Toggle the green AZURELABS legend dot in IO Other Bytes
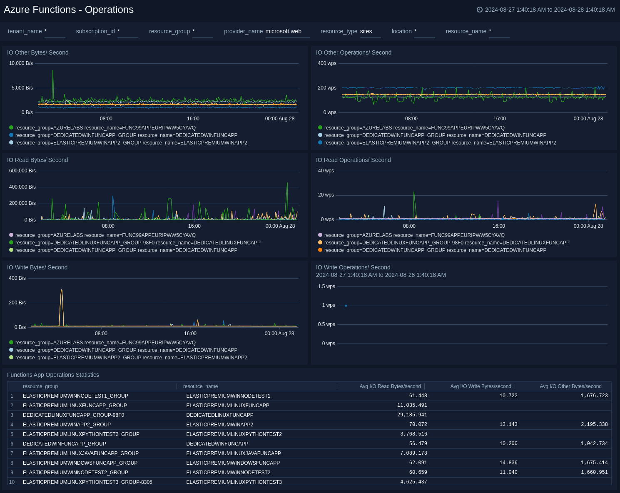This screenshot has height=493, width=620. tap(11, 127)
